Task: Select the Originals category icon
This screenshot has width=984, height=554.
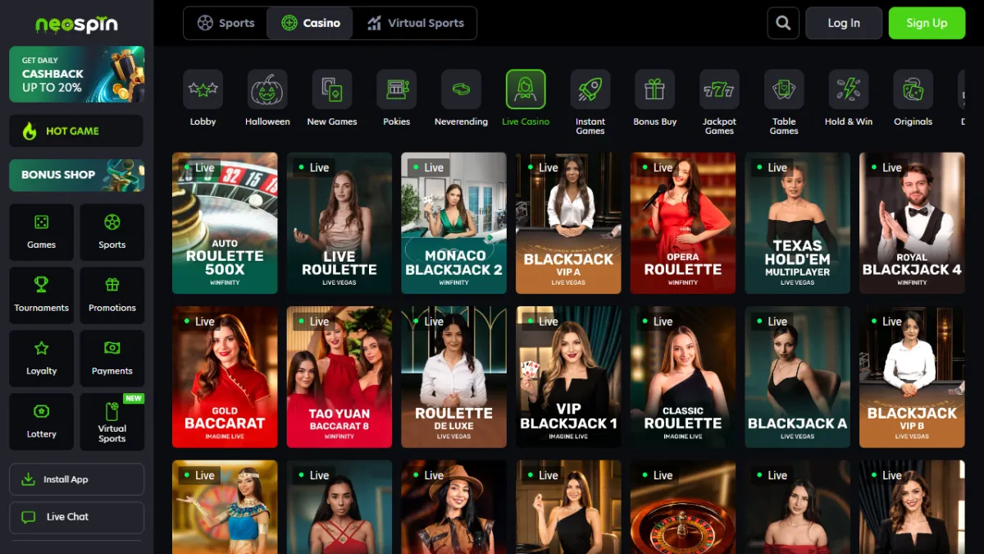Action: [x=913, y=89]
